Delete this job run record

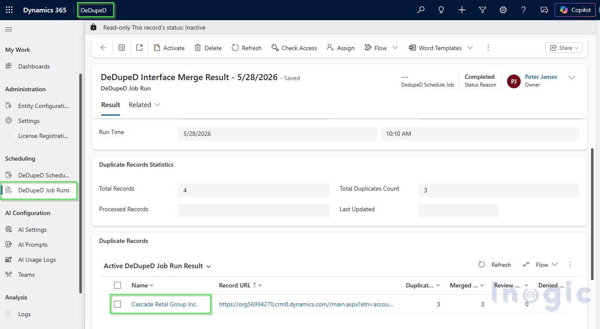click(x=208, y=48)
